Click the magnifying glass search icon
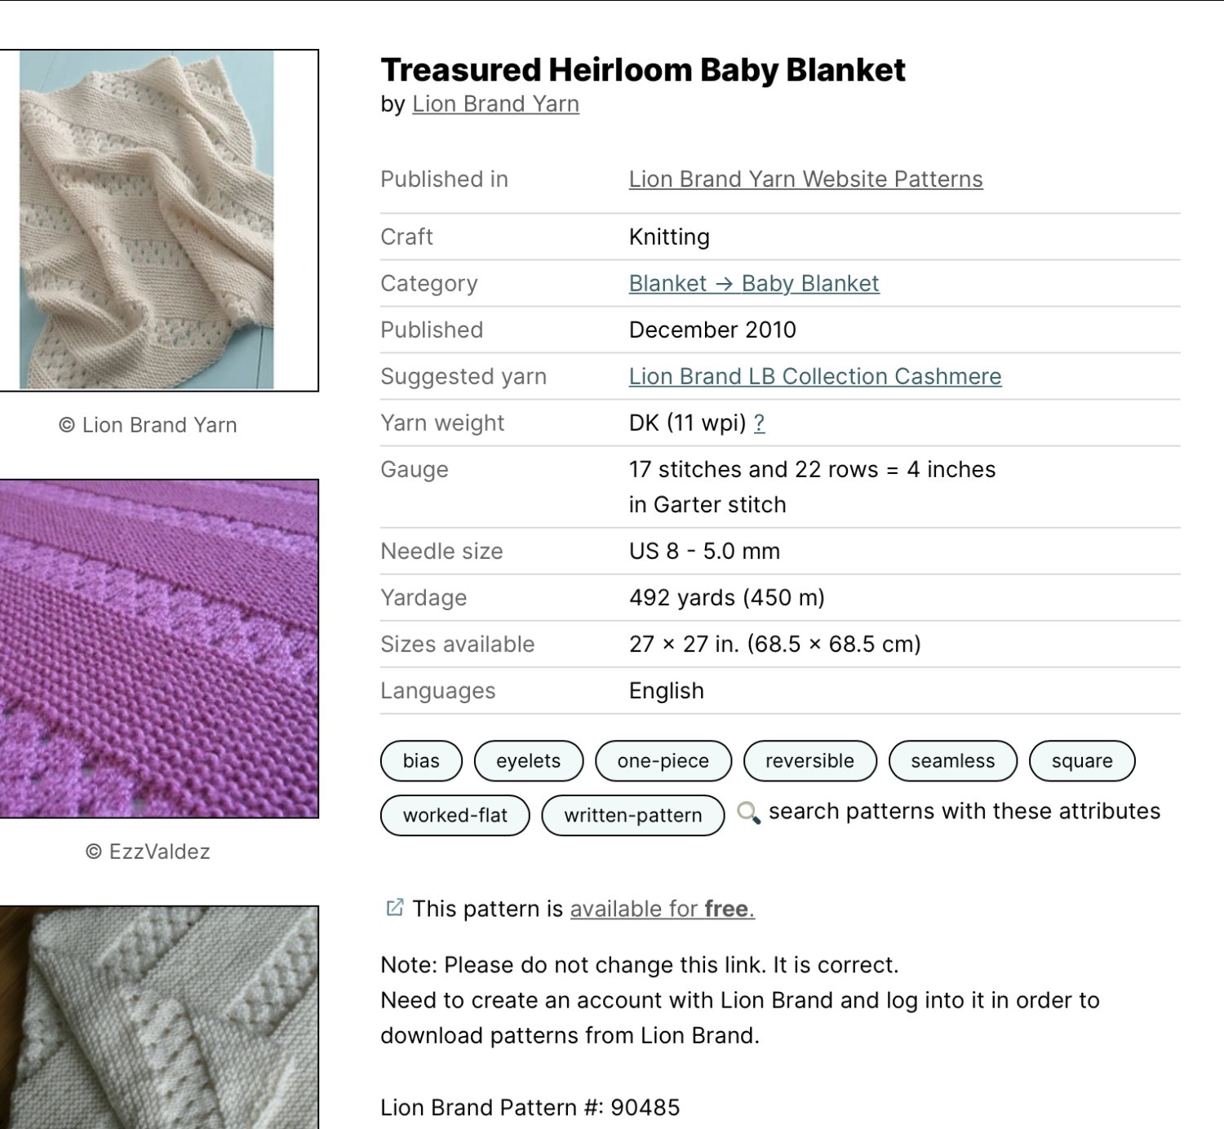This screenshot has width=1224, height=1129. (x=748, y=812)
